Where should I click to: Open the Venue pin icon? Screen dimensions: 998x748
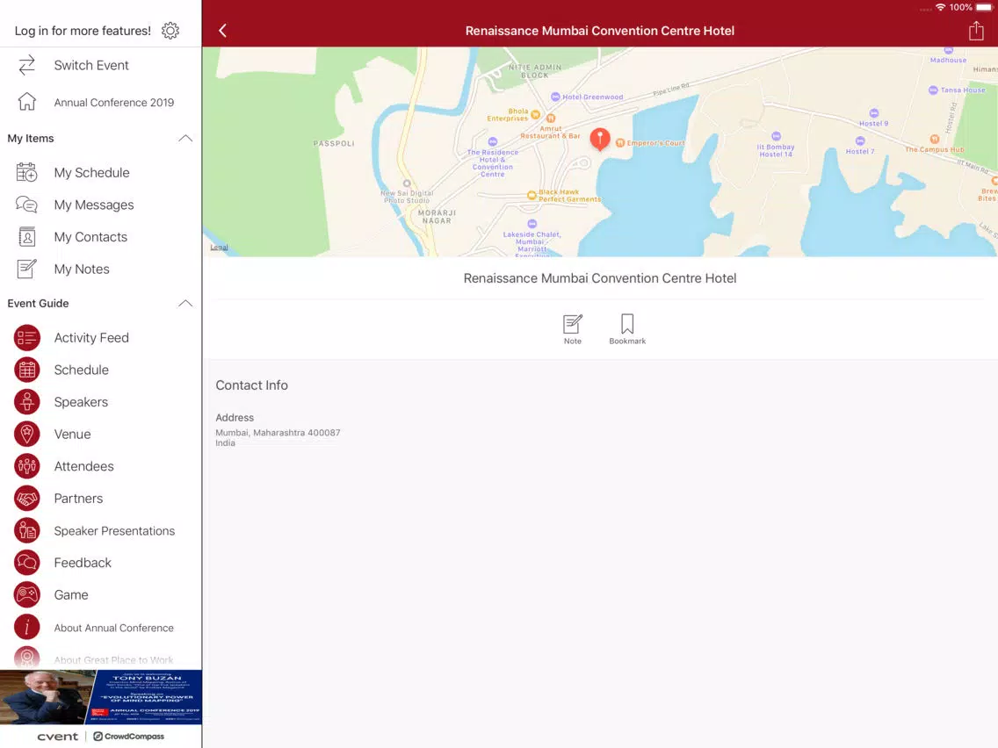tap(26, 434)
